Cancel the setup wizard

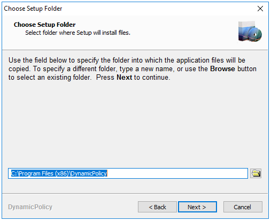pos(243,207)
